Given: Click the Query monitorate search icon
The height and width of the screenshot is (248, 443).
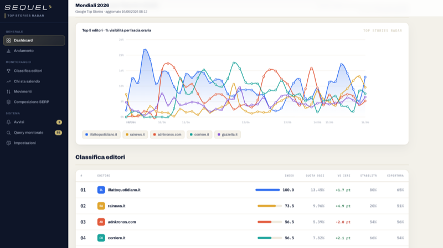Looking at the screenshot, I should point(8,132).
